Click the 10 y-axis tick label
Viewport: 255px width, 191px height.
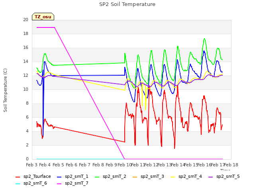click(25, 89)
